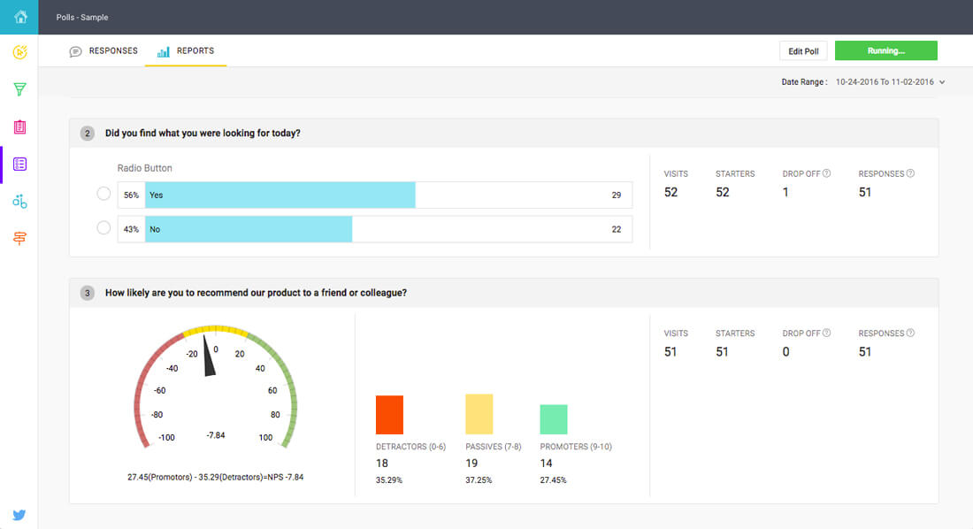Screen dimensions: 973x529
Task: Click the No count value 22
Action: (x=617, y=229)
